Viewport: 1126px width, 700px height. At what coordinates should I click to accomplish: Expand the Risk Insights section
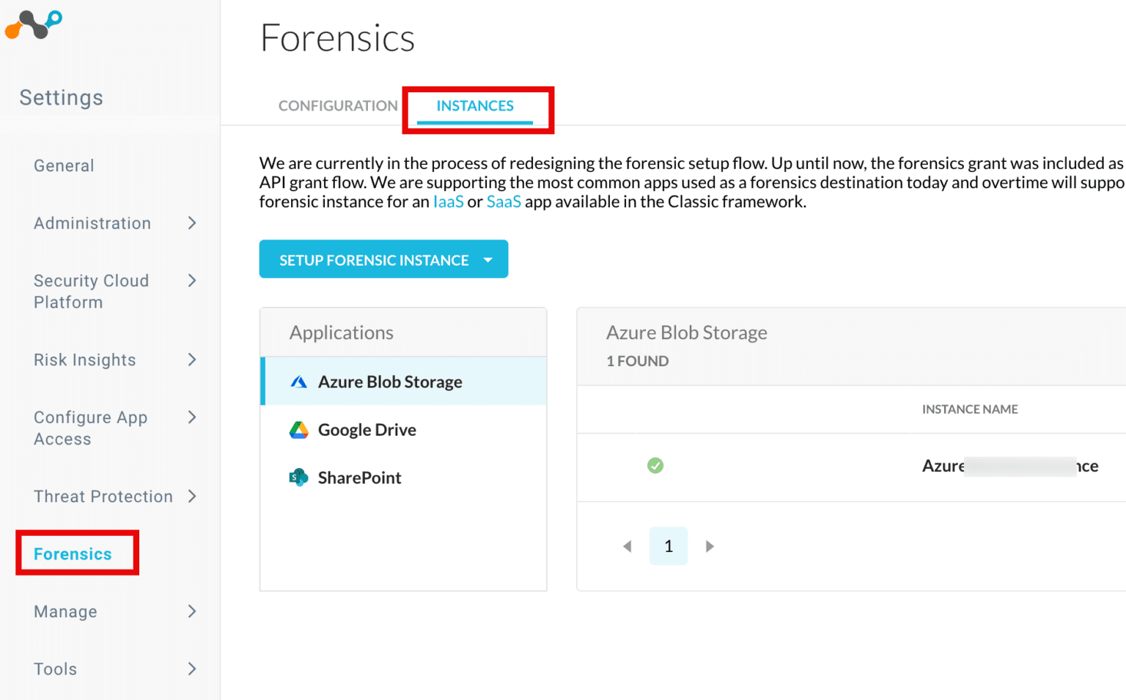192,360
